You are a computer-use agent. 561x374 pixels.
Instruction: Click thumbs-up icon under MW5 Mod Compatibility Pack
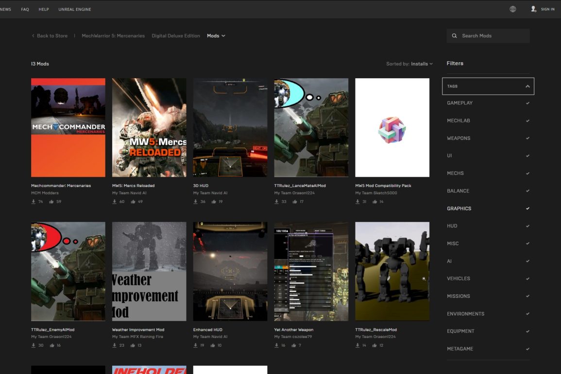pos(374,202)
